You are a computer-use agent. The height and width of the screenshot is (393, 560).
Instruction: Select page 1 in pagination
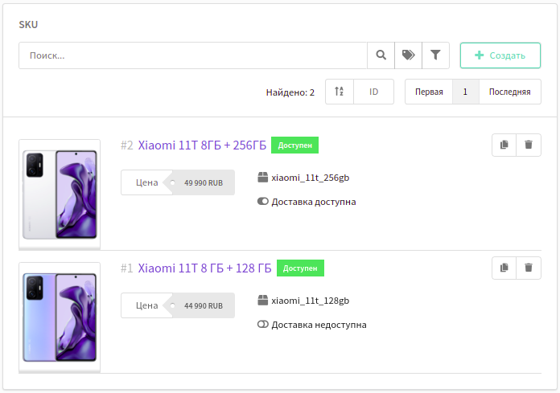(465, 92)
